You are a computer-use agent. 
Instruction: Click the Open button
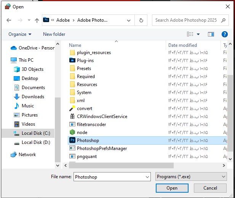(172, 188)
